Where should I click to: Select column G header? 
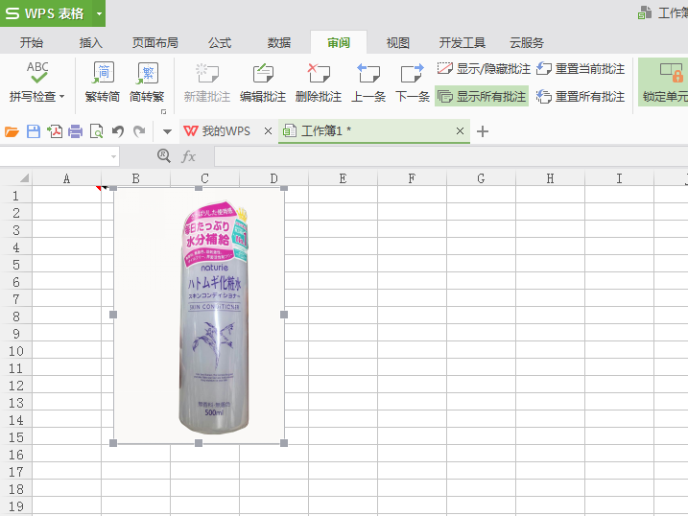(481, 178)
